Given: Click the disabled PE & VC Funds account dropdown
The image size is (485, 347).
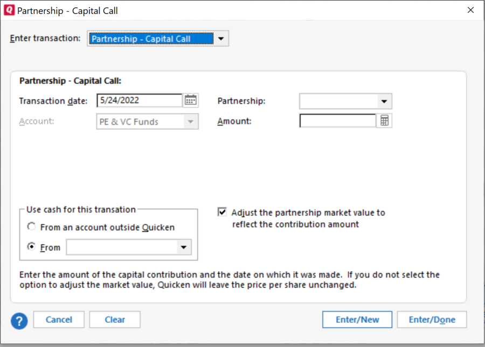Looking at the screenshot, I should tap(147, 122).
